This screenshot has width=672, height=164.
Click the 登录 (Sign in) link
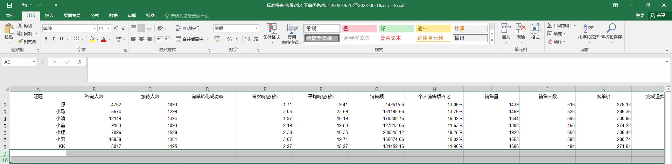coord(640,16)
